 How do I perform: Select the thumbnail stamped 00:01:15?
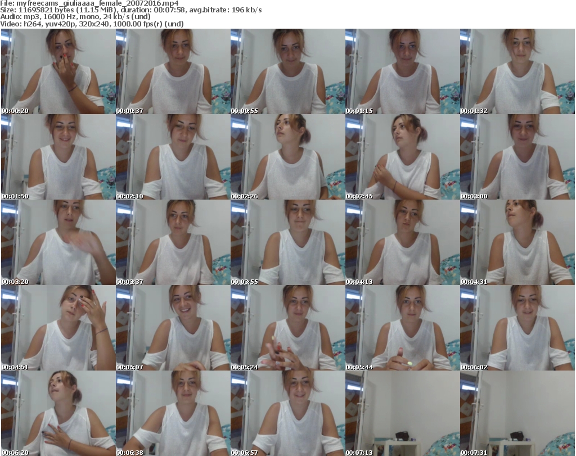point(402,71)
